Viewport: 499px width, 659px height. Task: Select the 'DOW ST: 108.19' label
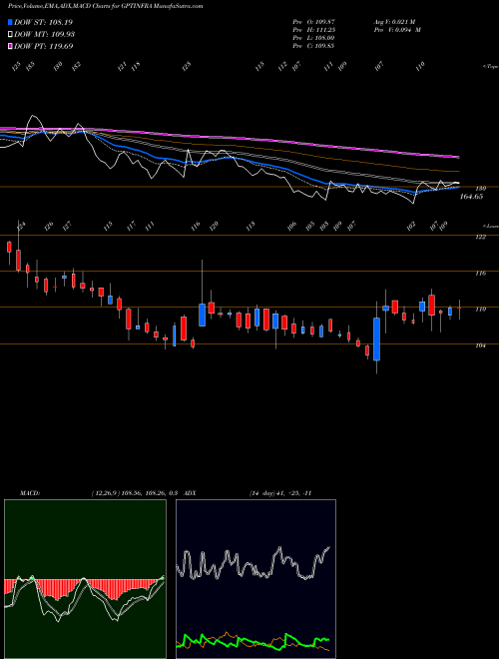click(43, 22)
